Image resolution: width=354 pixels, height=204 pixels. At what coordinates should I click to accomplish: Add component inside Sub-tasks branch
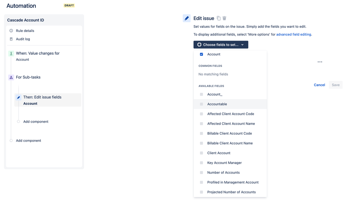[36, 122]
